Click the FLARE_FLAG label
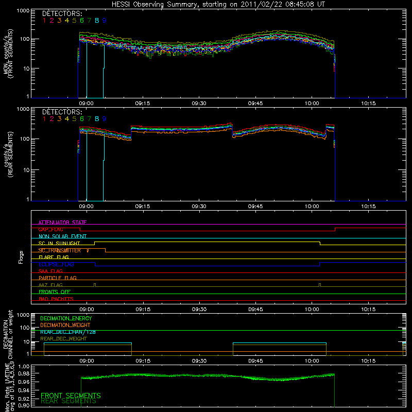The width and height of the screenshot is (412, 412). point(54,257)
